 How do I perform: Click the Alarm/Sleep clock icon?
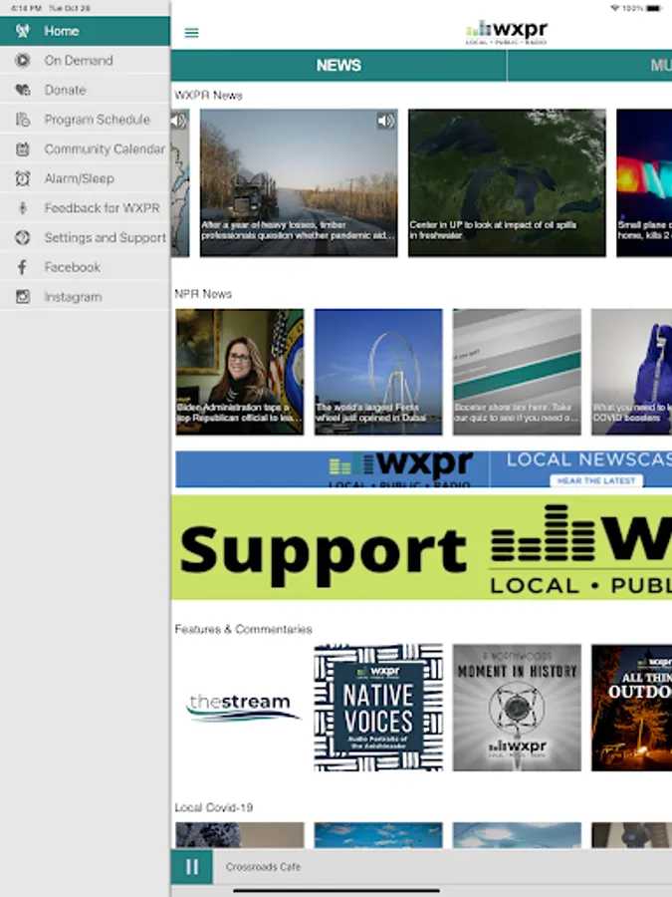coord(22,178)
